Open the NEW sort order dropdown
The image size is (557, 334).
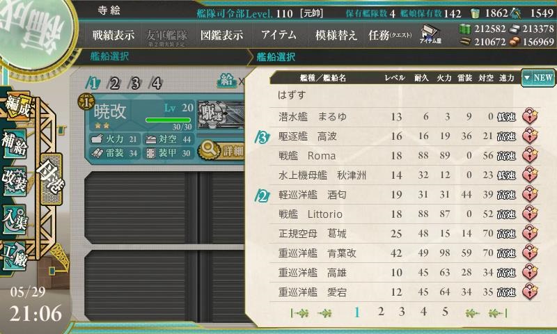[538, 78]
